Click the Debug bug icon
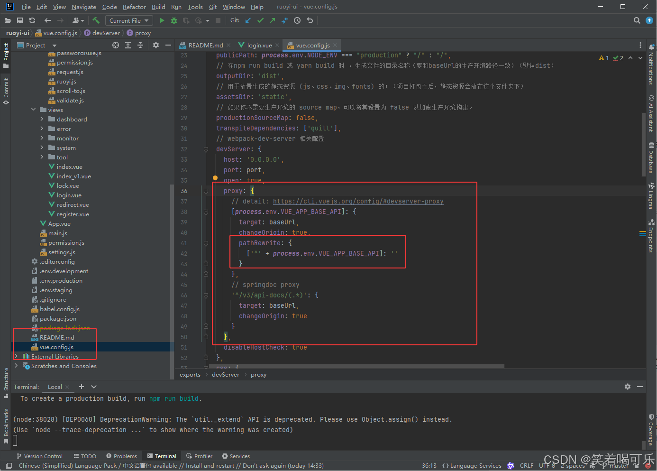657x471 pixels. 174,20
